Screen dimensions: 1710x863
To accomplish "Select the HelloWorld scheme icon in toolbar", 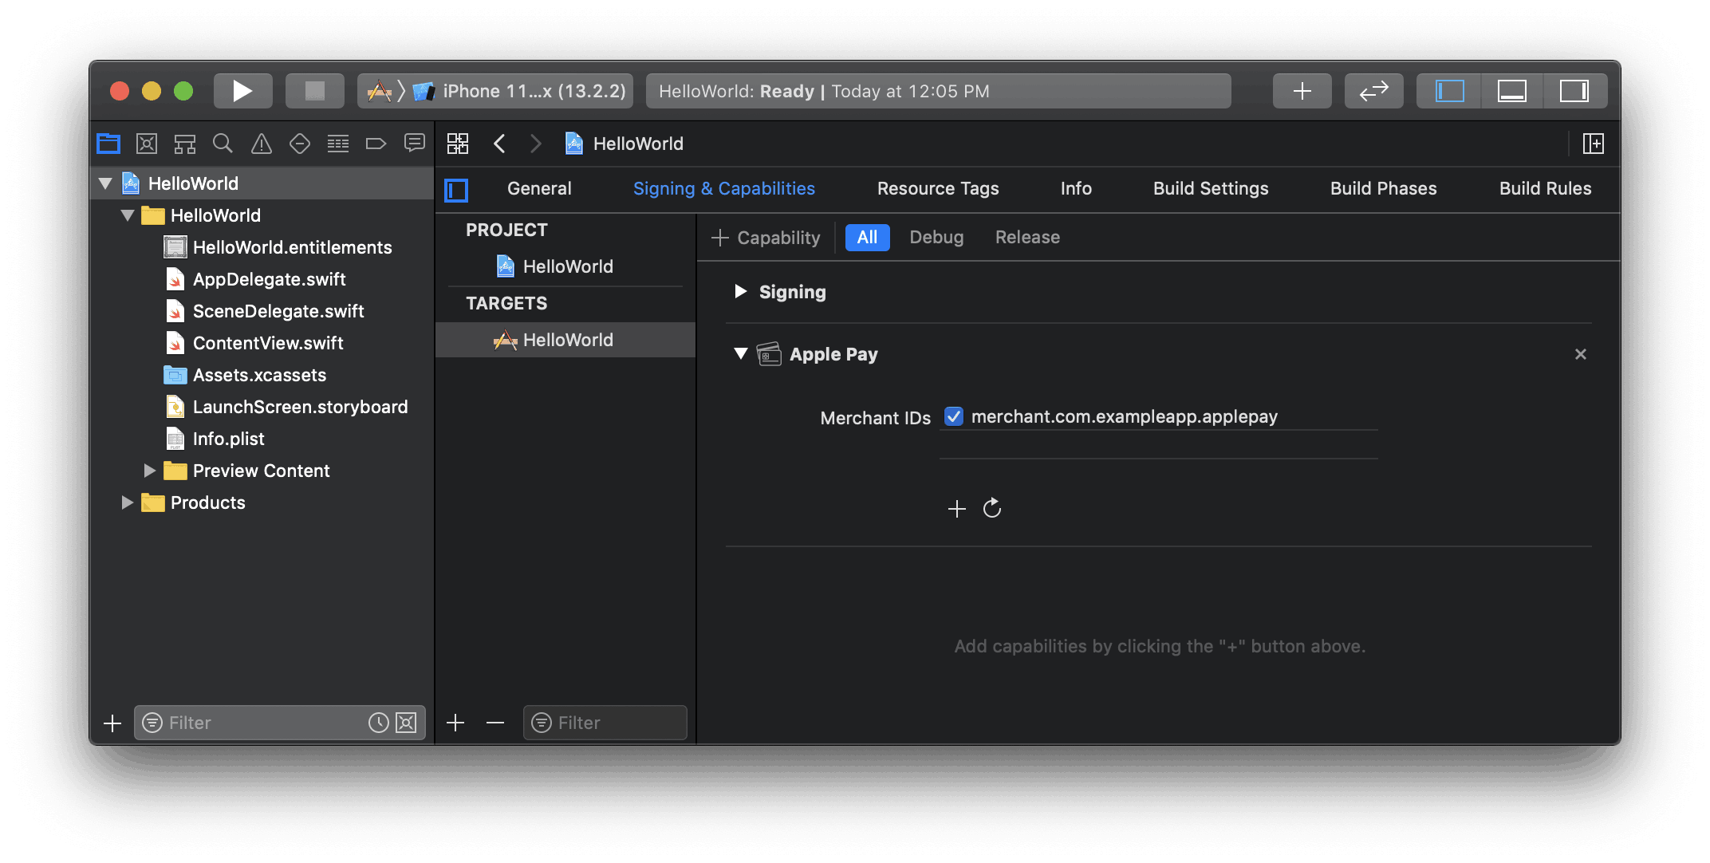I will click(x=380, y=91).
